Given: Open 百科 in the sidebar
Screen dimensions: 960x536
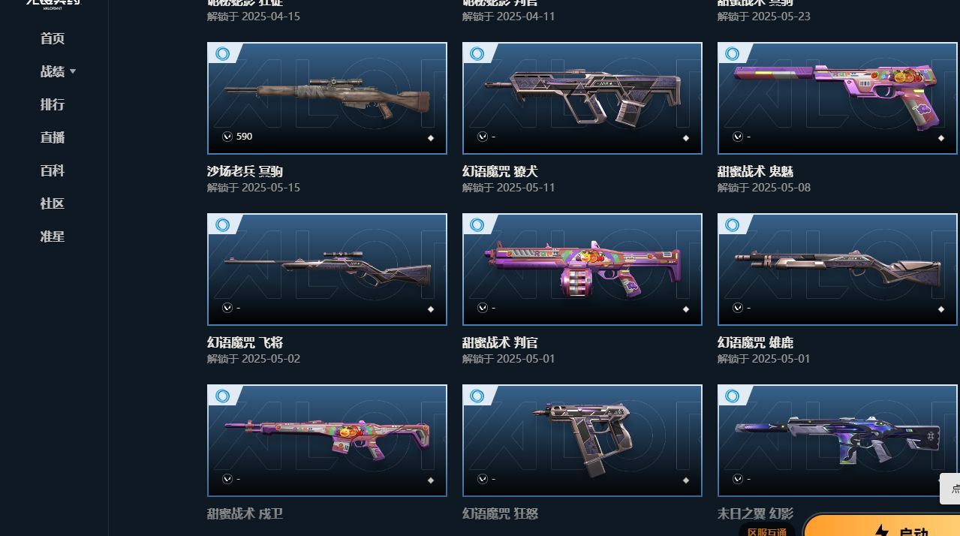Looking at the screenshot, I should click(53, 170).
